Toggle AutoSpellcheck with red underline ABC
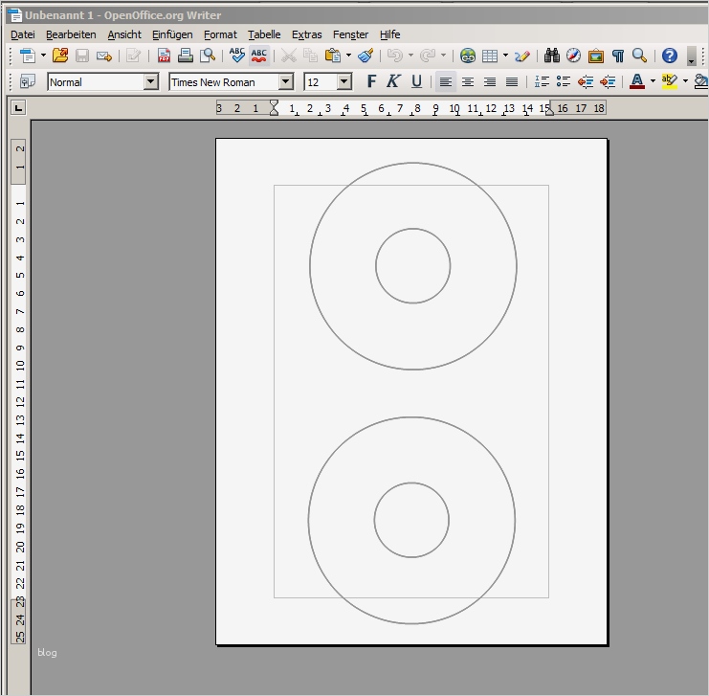The image size is (709, 696). click(259, 56)
